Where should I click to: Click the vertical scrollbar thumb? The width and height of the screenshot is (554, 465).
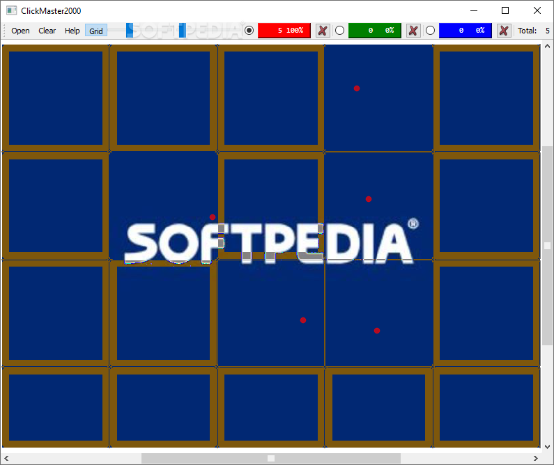(x=547, y=246)
